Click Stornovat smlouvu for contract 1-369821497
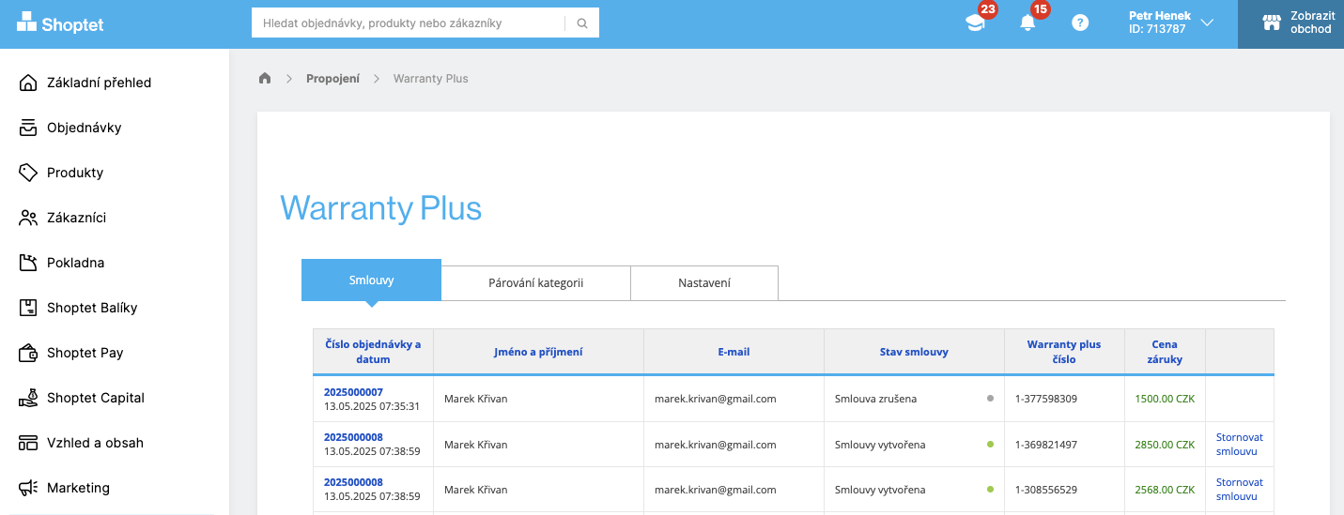 pyautogui.click(x=1239, y=445)
